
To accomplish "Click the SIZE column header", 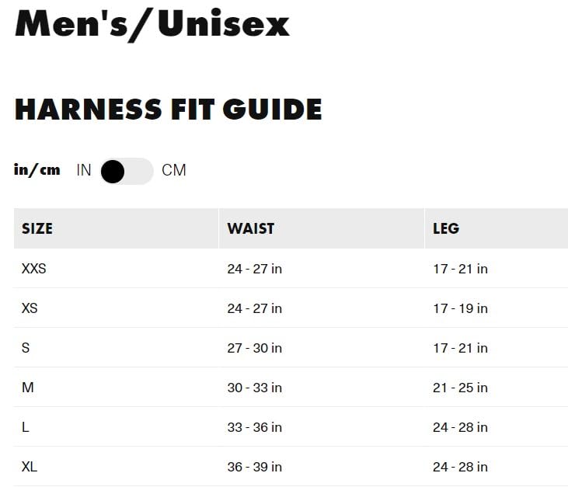I will point(37,228).
